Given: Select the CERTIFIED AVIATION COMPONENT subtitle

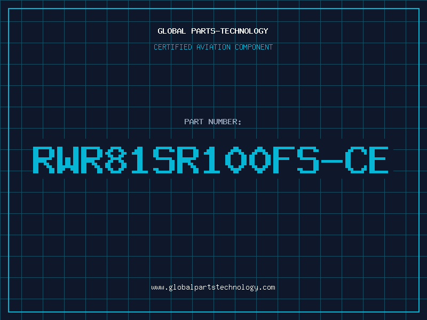Looking at the screenshot, I should (x=213, y=47).
